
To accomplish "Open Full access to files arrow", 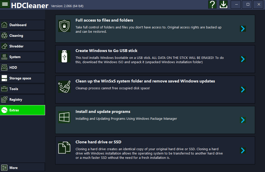I will 243,29.
